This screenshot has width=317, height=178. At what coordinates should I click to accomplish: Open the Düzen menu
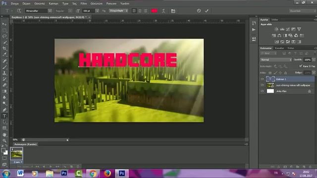[x=26, y=3]
